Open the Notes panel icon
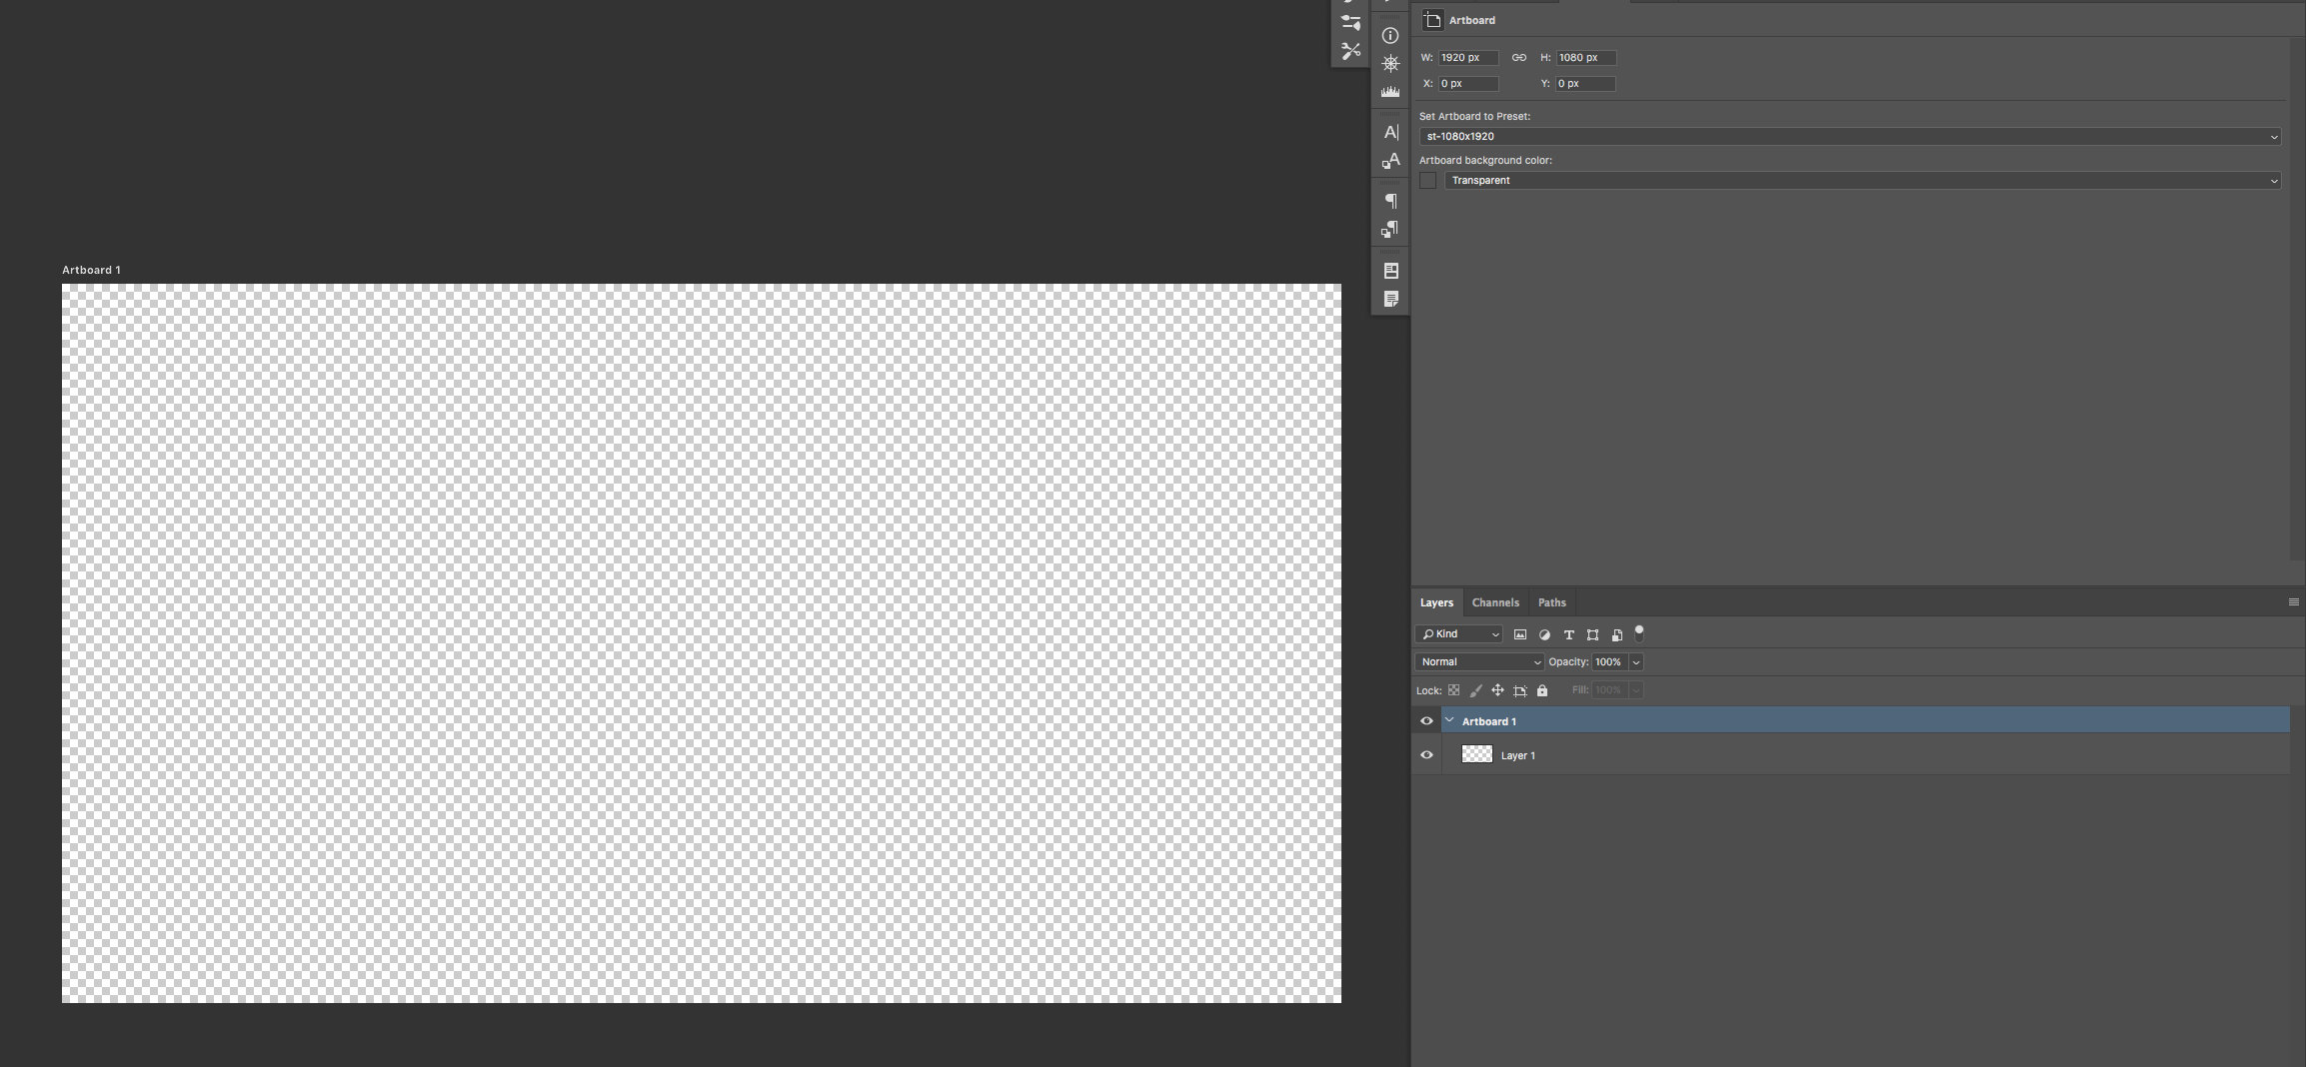 point(1390,299)
